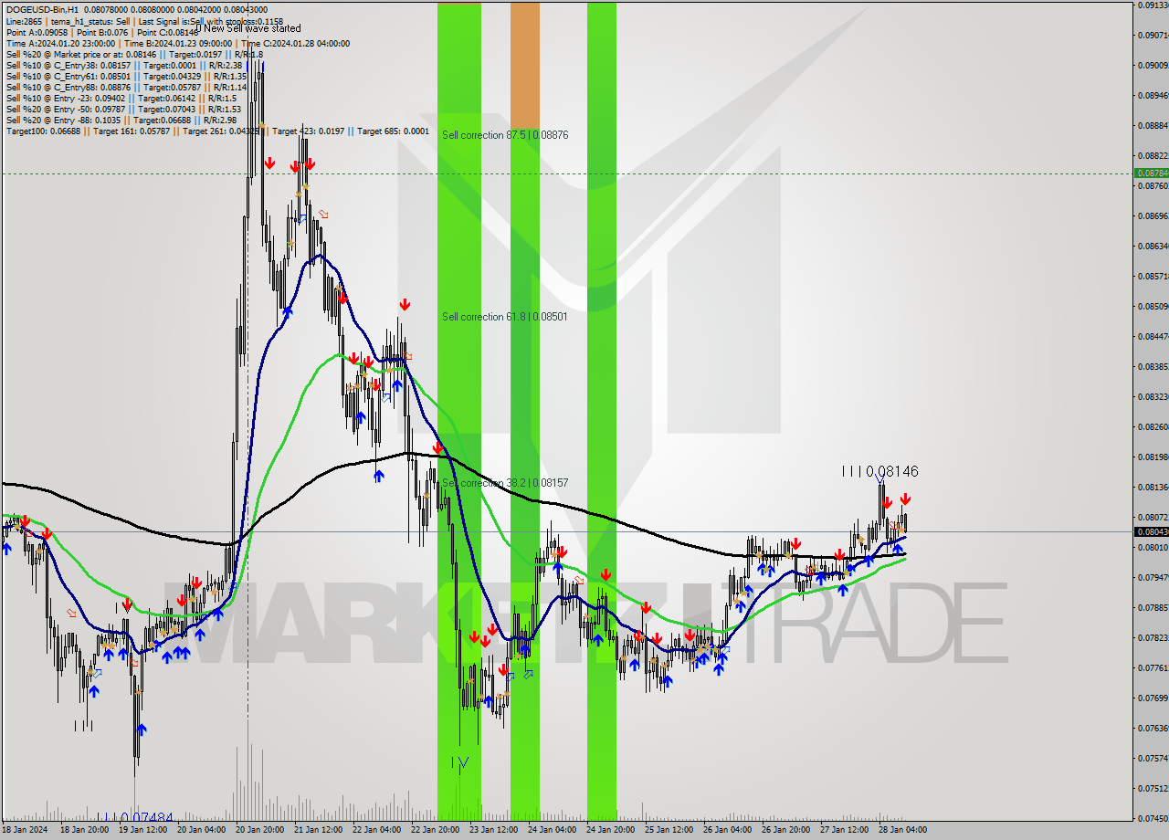Click the '22 Jan 04:00' time axis label

[x=376, y=830]
